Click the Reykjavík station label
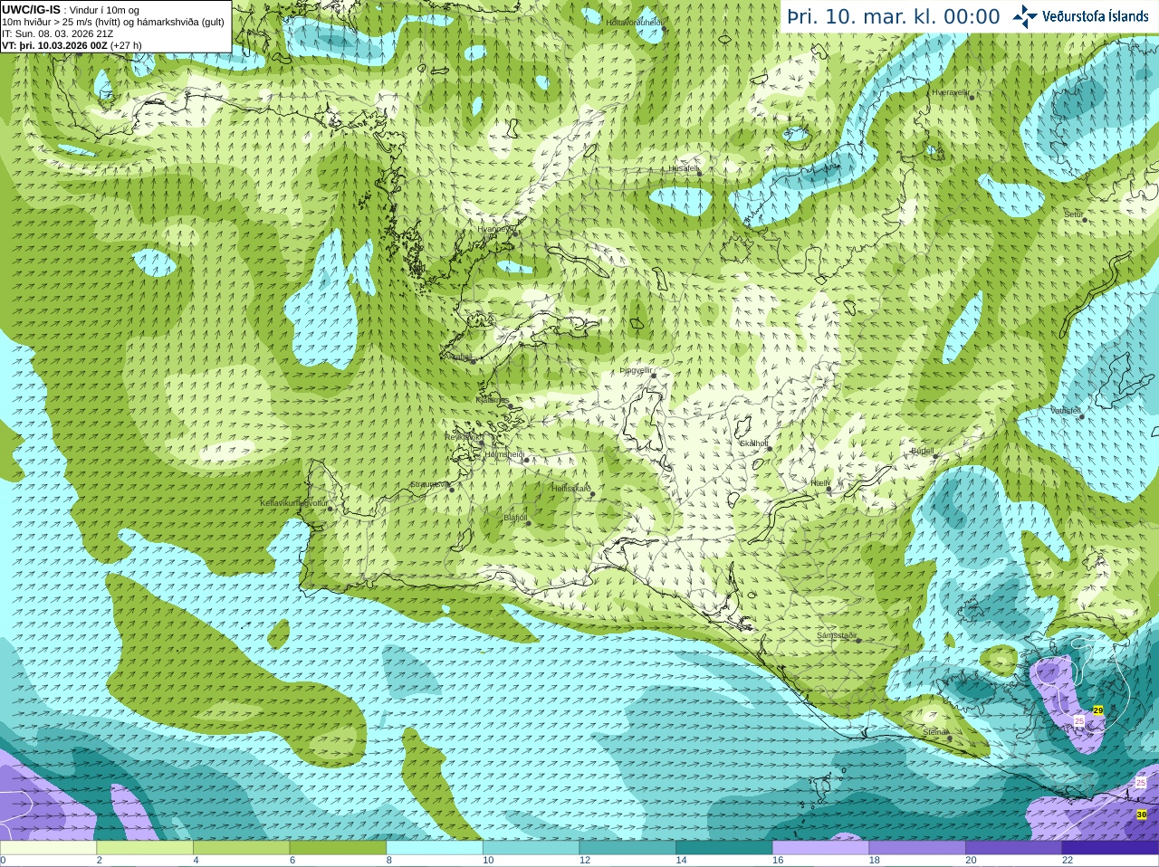The width and height of the screenshot is (1159, 867). 463,436
